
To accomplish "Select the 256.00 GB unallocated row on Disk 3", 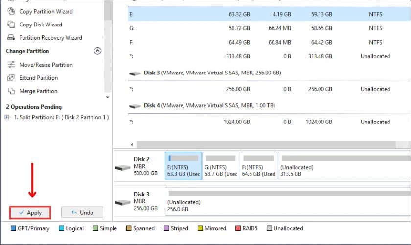I will (x=269, y=89).
